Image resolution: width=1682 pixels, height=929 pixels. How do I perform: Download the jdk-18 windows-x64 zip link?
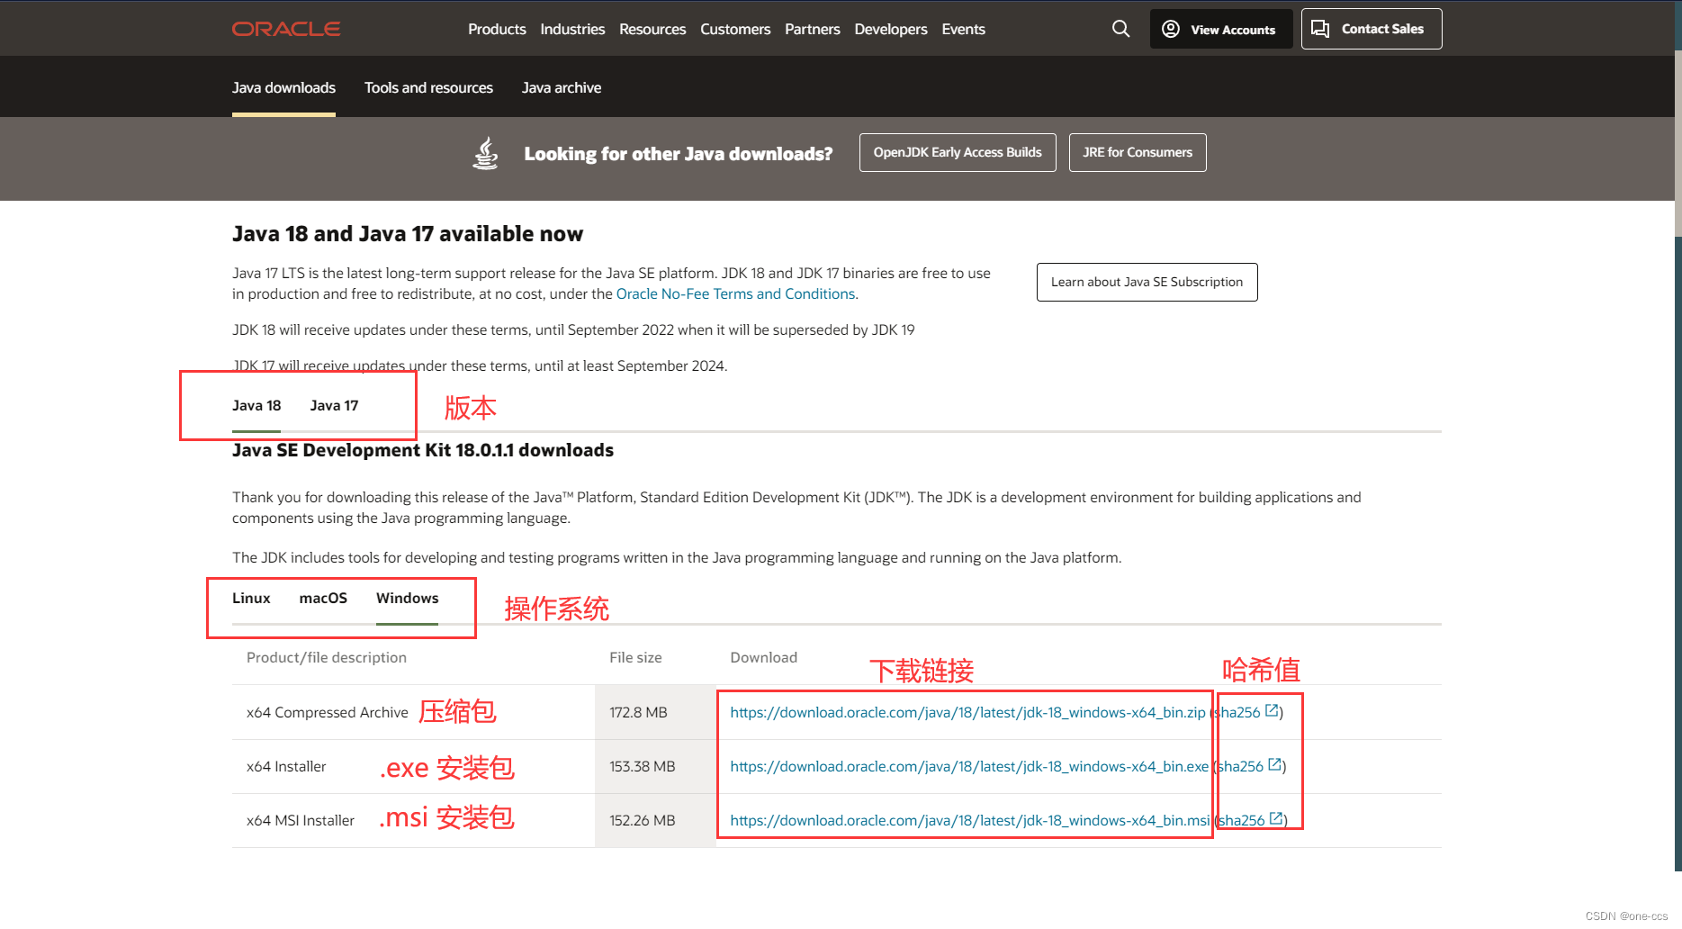tap(967, 712)
